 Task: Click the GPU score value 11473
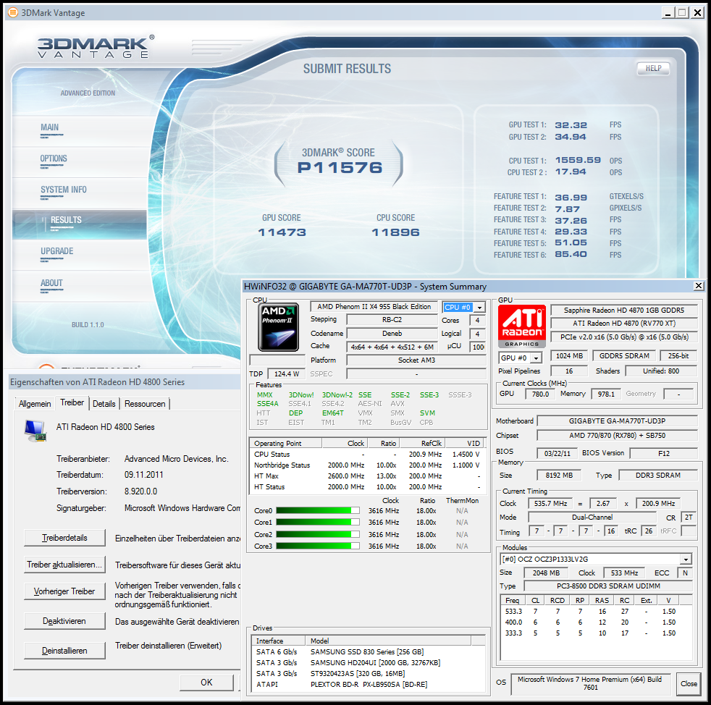click(x=282, y=232)
